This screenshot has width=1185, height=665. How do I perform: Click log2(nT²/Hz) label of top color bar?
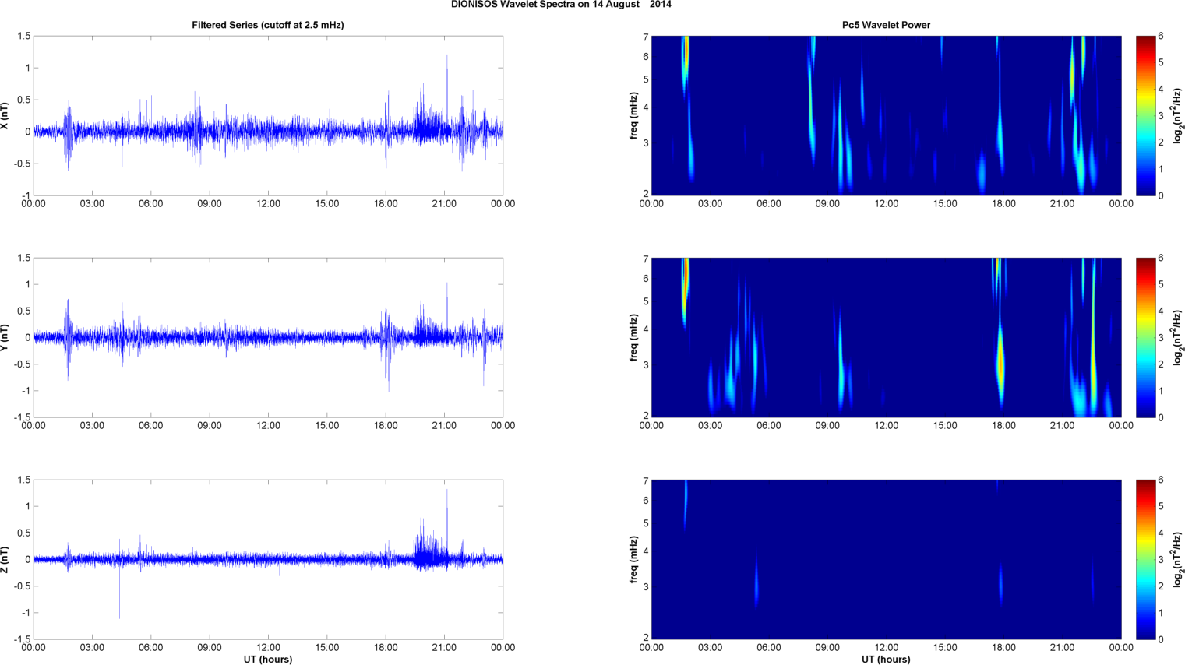coord(1178,115)
